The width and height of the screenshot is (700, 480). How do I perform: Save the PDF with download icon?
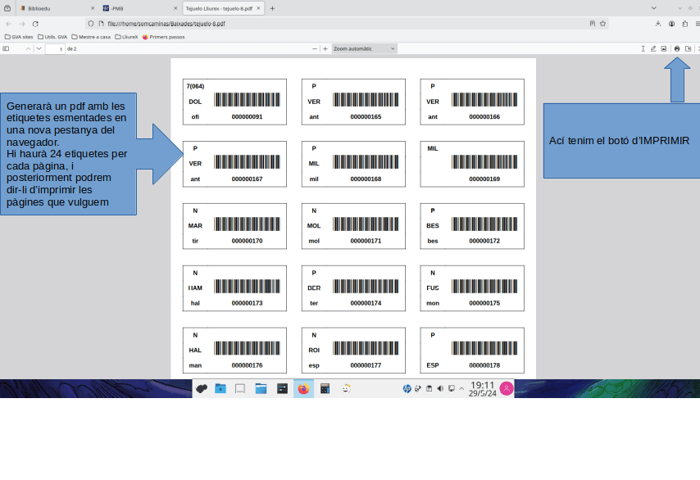click(688, 48)
